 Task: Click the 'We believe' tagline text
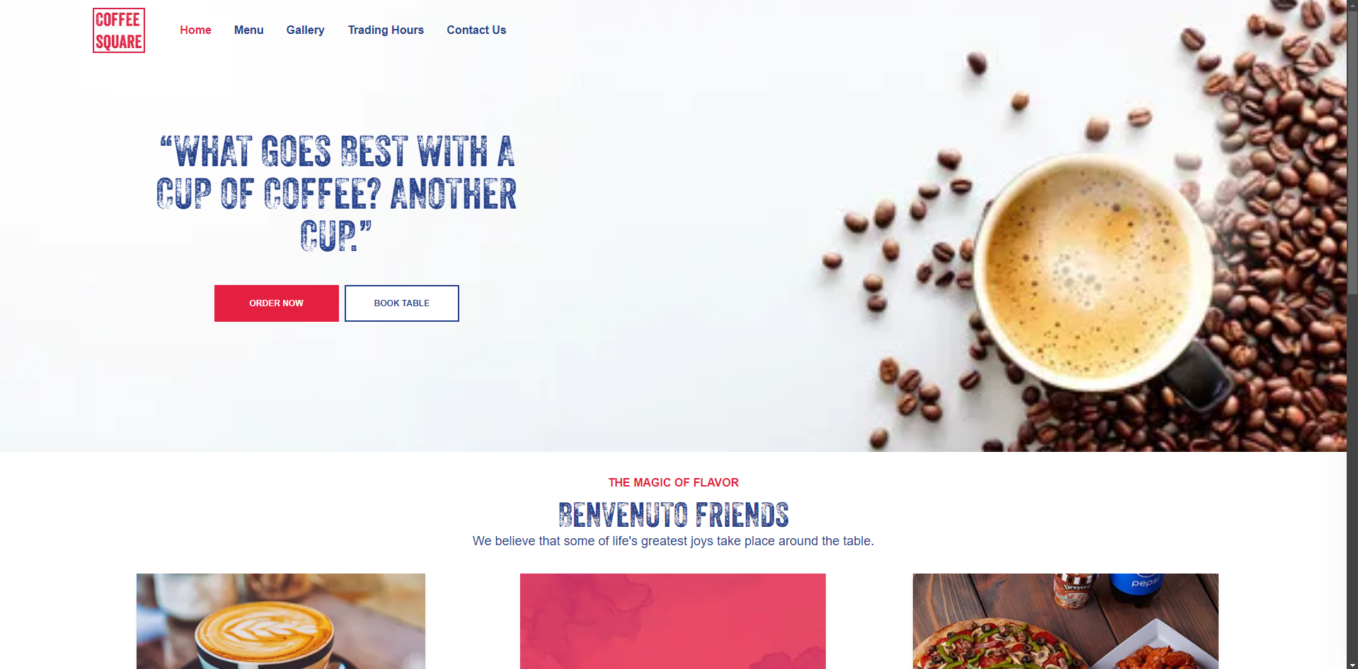(673, 541)
